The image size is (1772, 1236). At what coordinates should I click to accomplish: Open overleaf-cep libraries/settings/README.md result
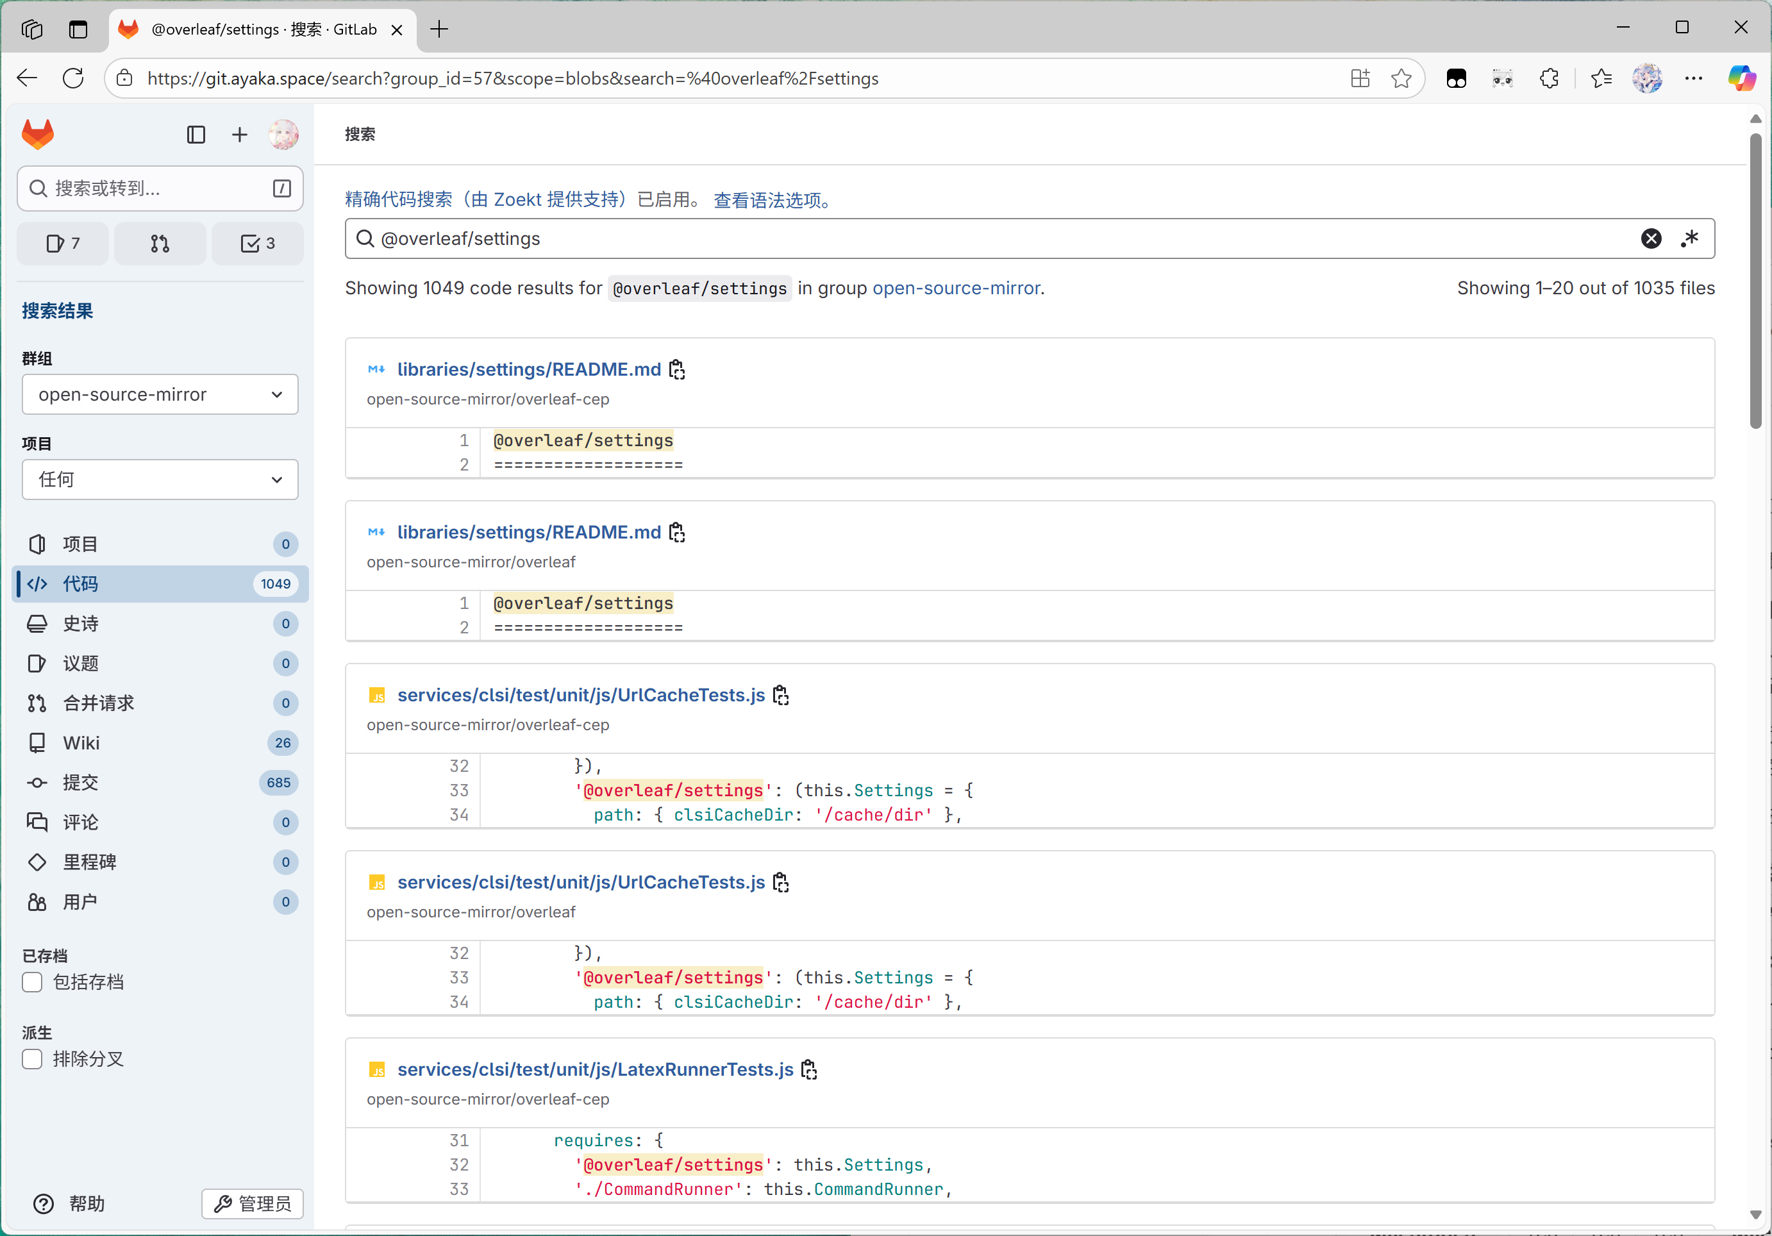pos(529,369)
